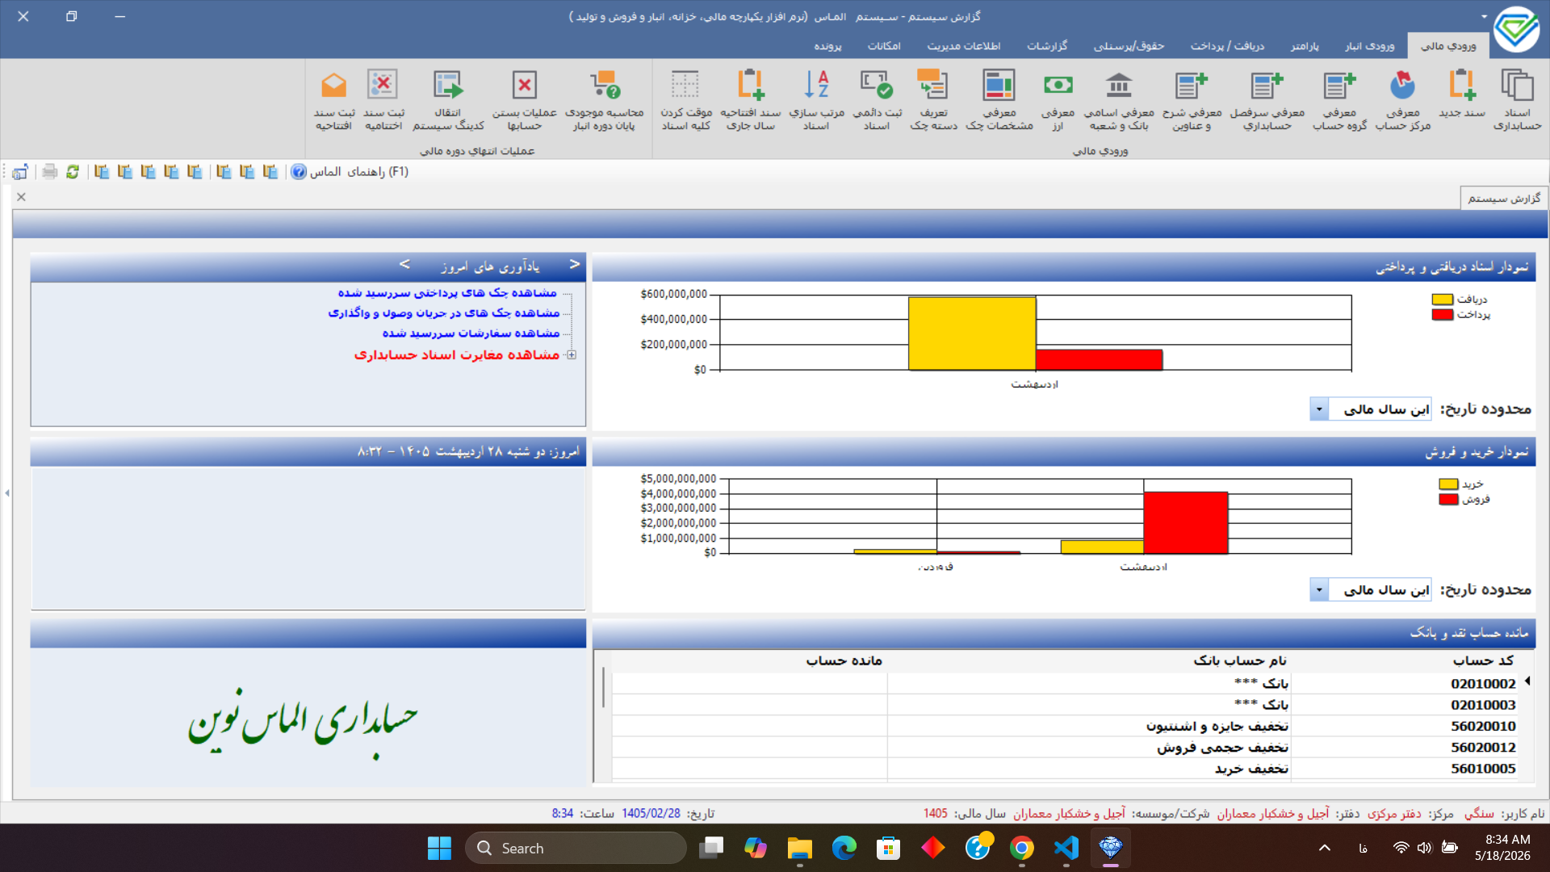The width and height of the screenshot is (1550, 872).
Task: Open the امکانات ribbon tab
Action: click(x=884, y=46)
